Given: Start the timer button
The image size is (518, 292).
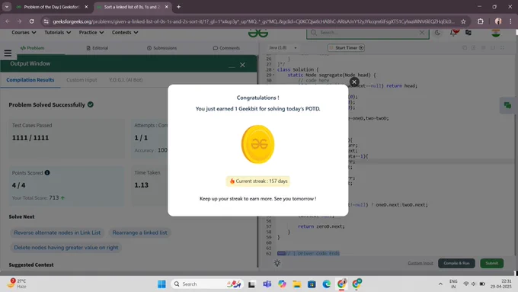Looking at the screenshot, I should click(x=346, y=47).
